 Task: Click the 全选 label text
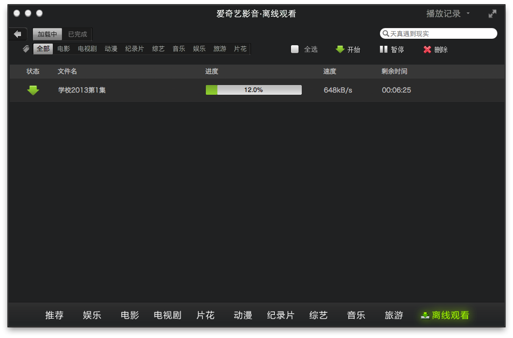311,50
